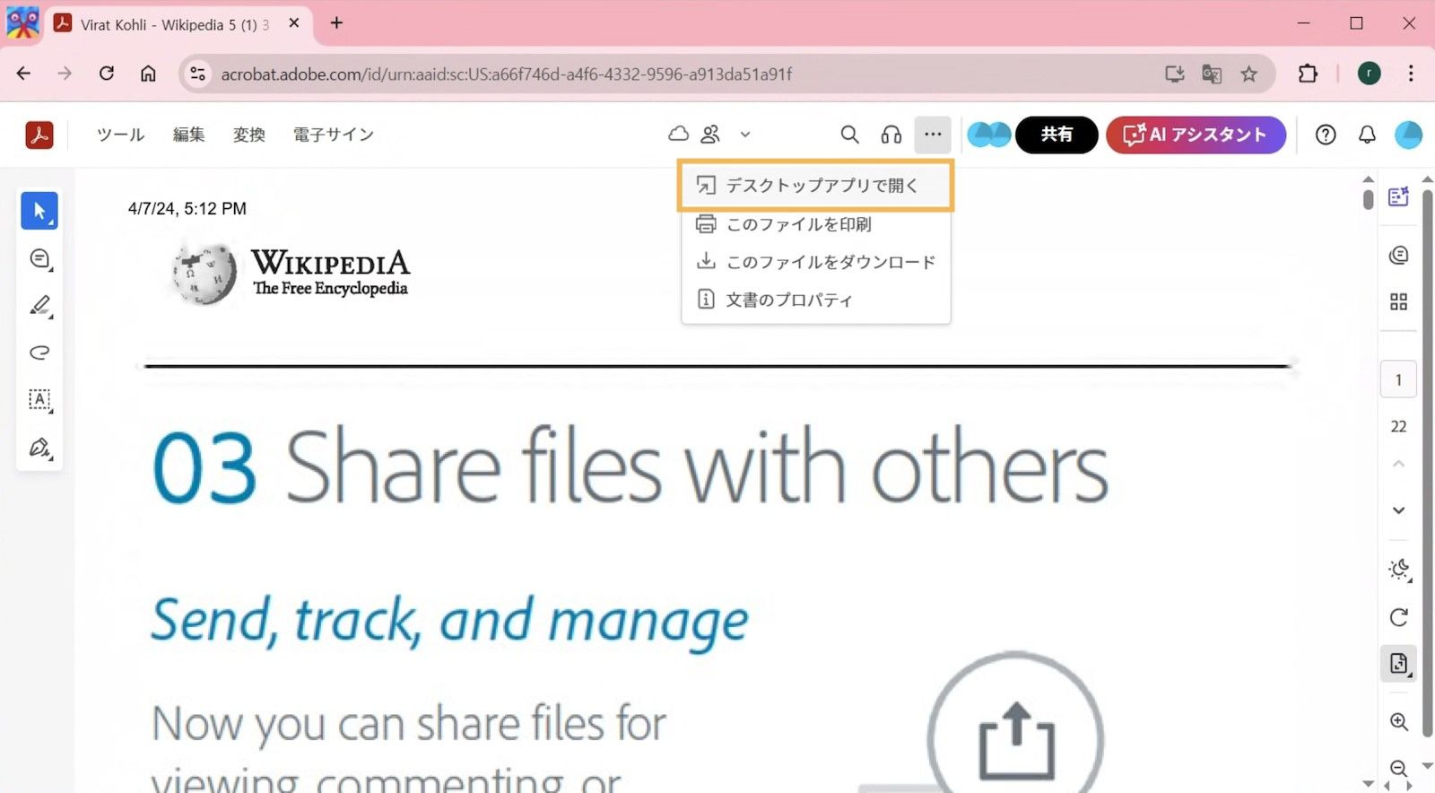Rotate the page with the circular arrow icon

coord(1398,617)
